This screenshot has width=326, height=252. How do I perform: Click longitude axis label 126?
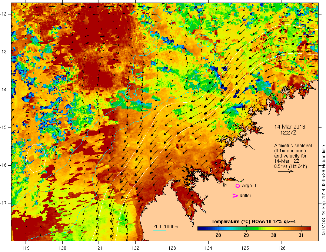coord(282,248)
